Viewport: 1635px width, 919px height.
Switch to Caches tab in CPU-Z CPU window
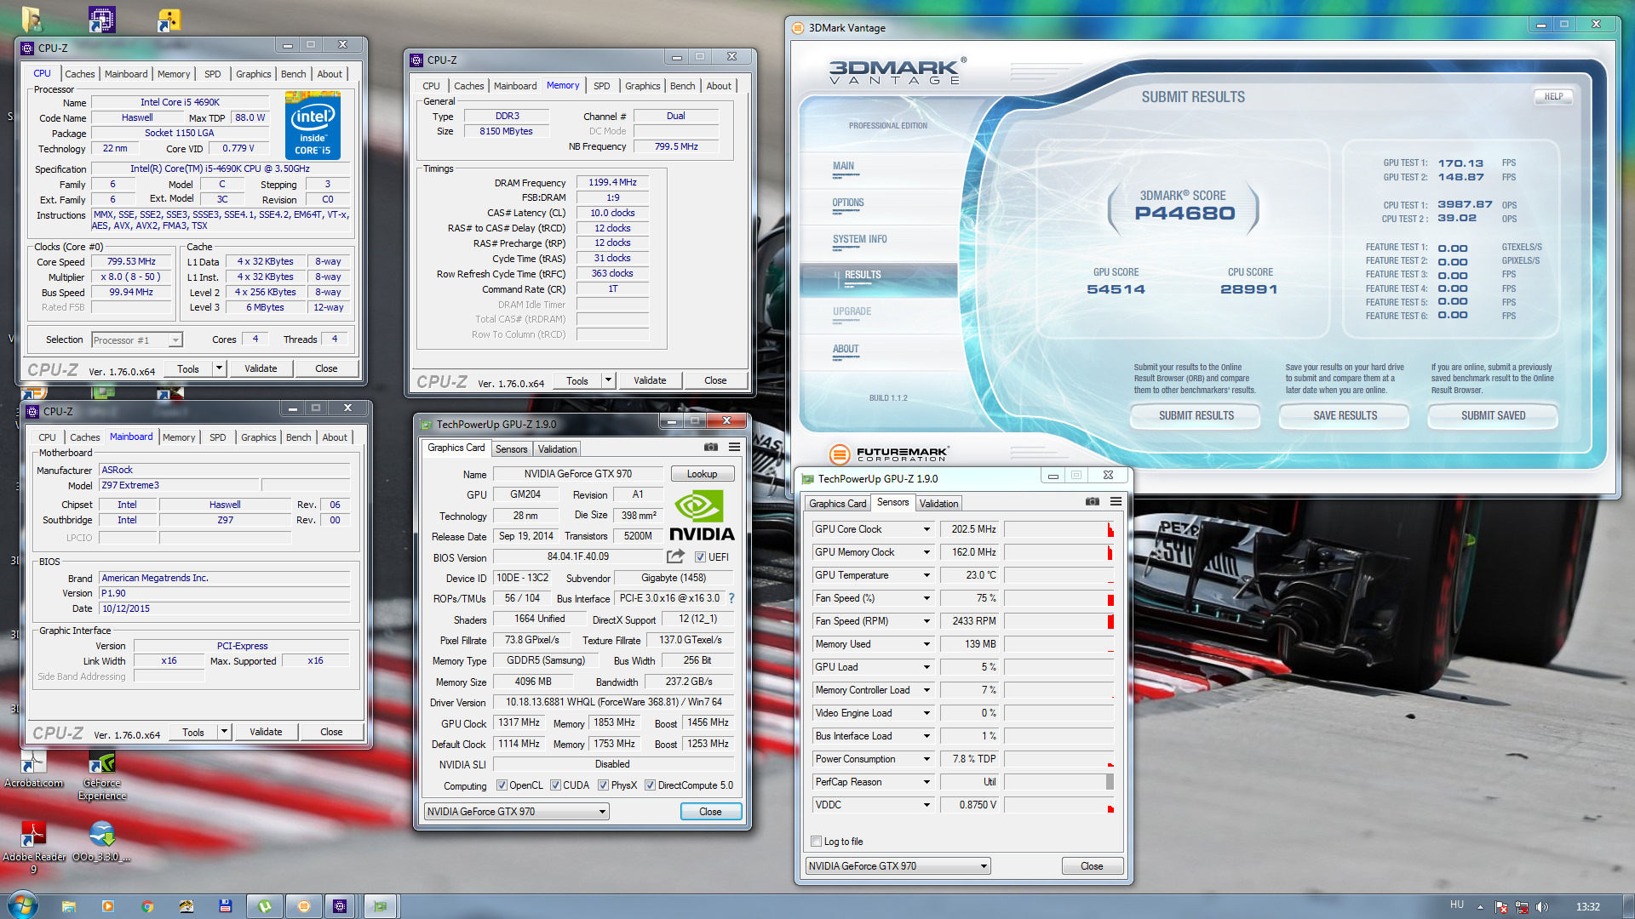click(x=80, y=74)
